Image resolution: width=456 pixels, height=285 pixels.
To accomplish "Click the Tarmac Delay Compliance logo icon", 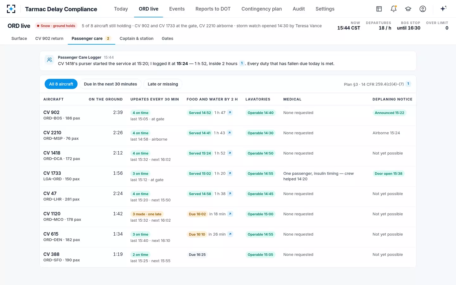I will coord(11,9).
